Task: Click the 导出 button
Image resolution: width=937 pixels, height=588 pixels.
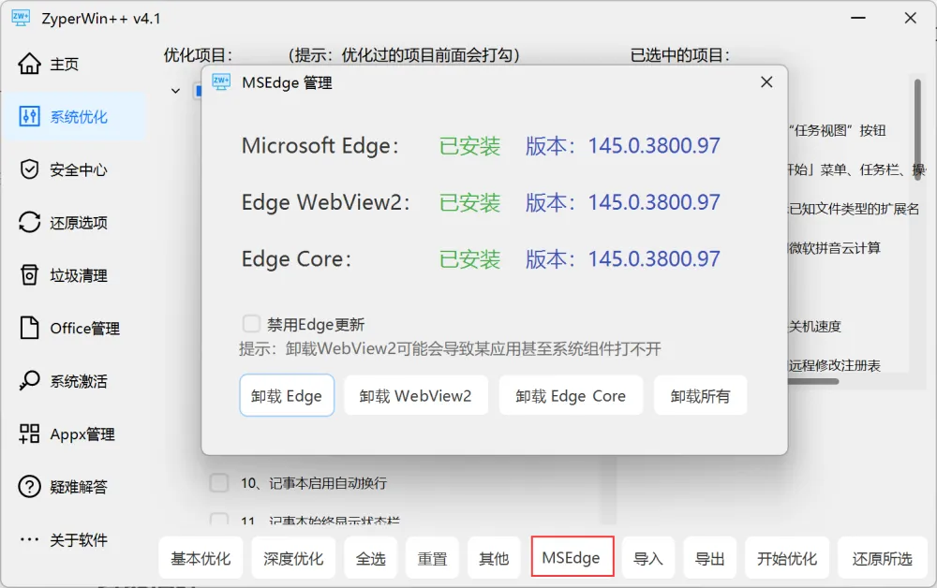Action: 710,557
